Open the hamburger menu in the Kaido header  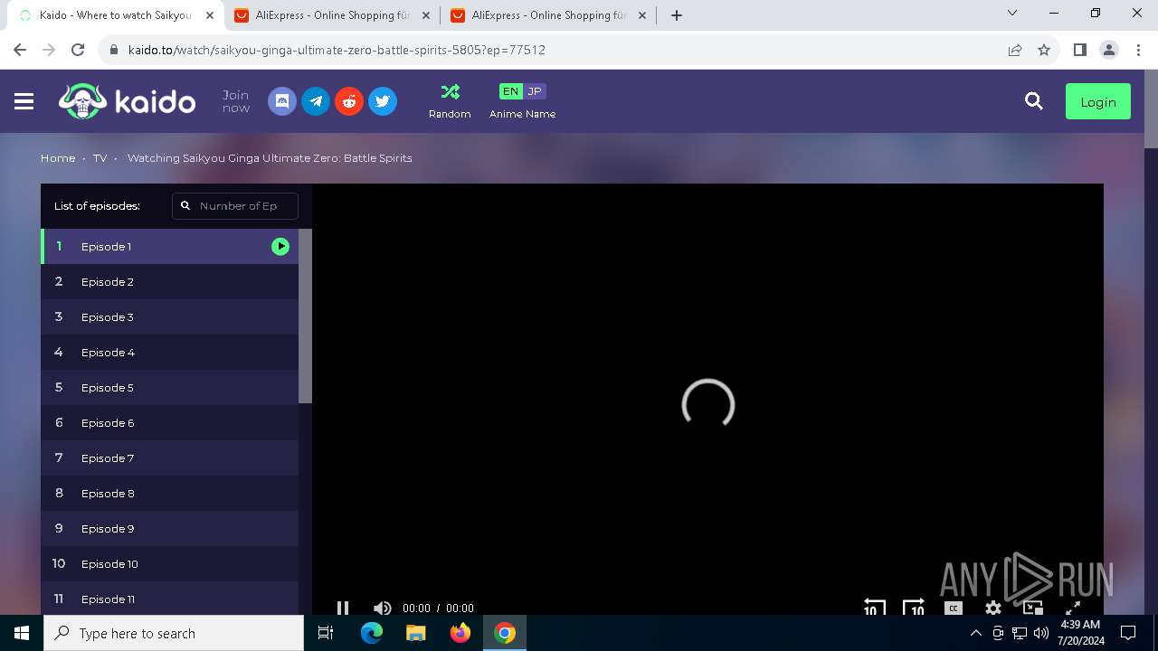pos(24,102)
